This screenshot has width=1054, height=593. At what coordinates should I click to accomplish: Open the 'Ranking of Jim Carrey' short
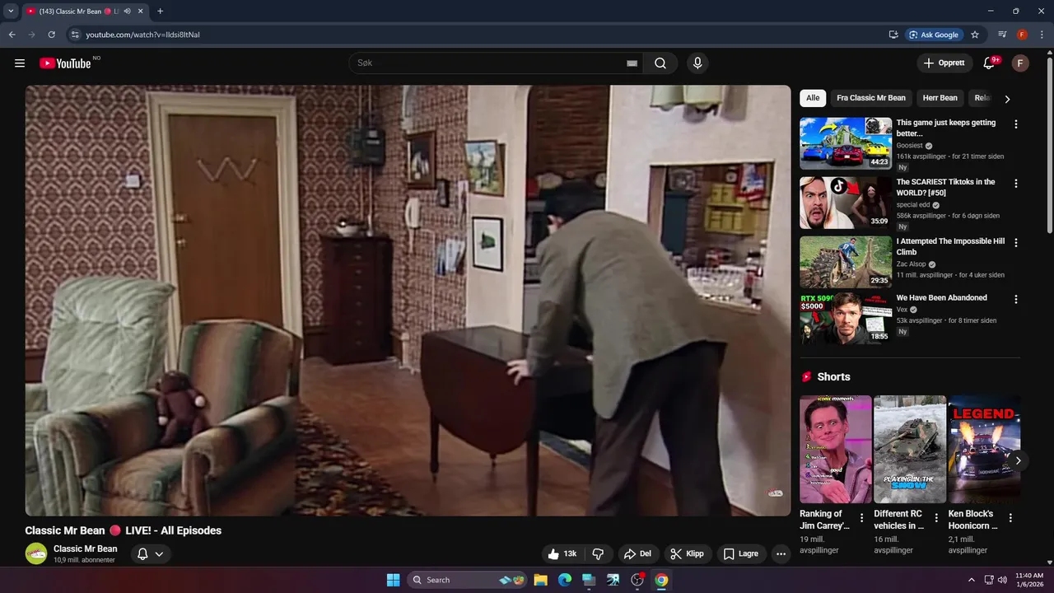tap(835, 450)
